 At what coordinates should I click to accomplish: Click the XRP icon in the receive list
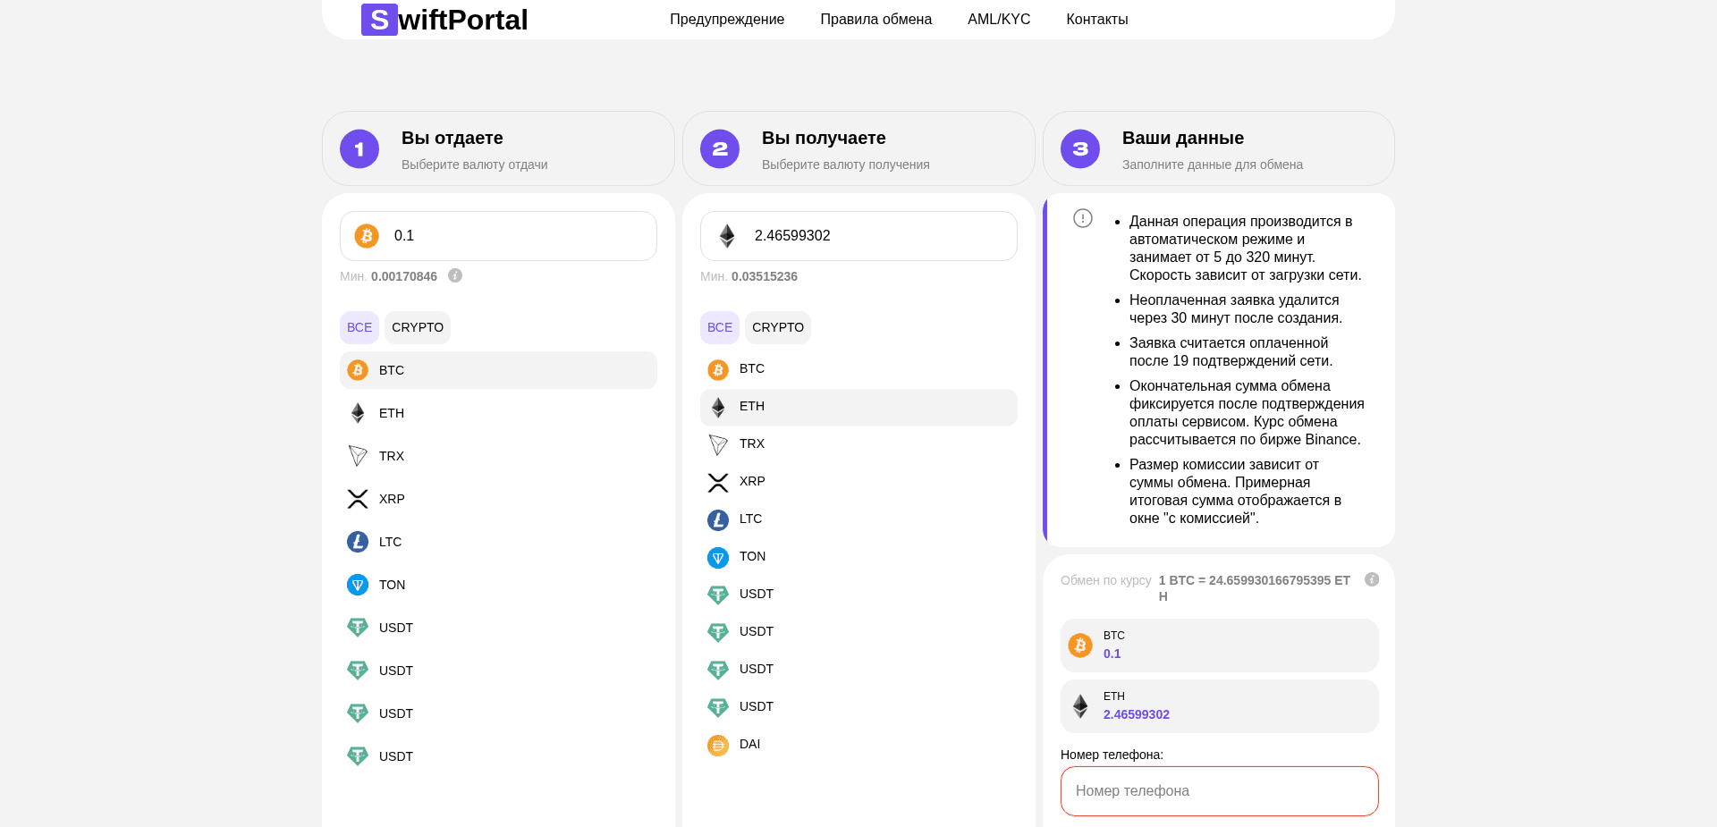point(718,483)
